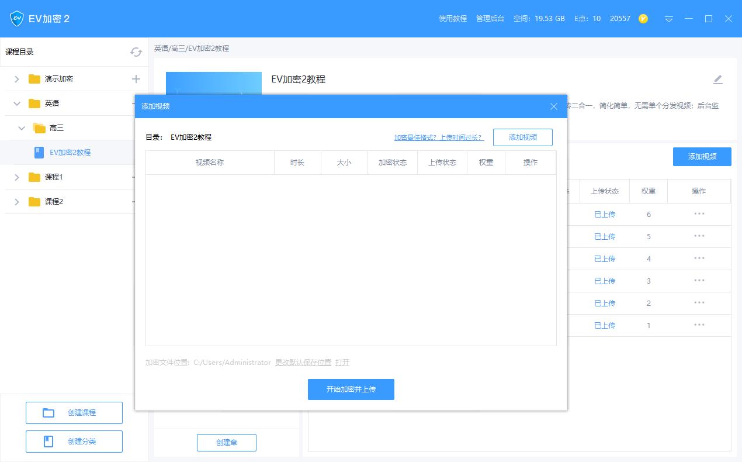Click the yellow coin icon in title bar
Viewport: 742px width, 462px height.
pyautogui.click(x=643, y=19)
